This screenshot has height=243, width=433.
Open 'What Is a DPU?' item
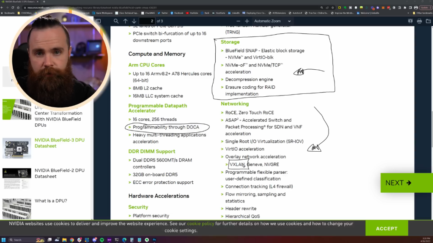coord(51,201)
